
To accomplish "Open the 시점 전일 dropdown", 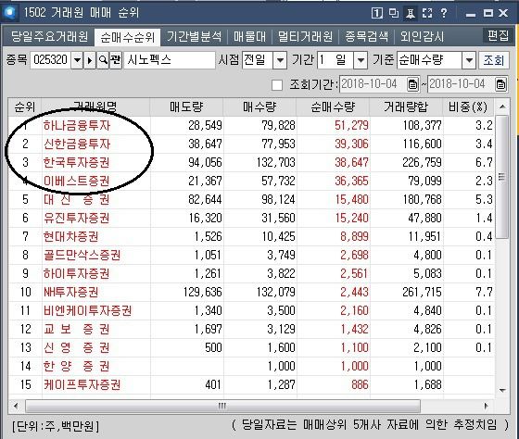I will click(280, 60).
